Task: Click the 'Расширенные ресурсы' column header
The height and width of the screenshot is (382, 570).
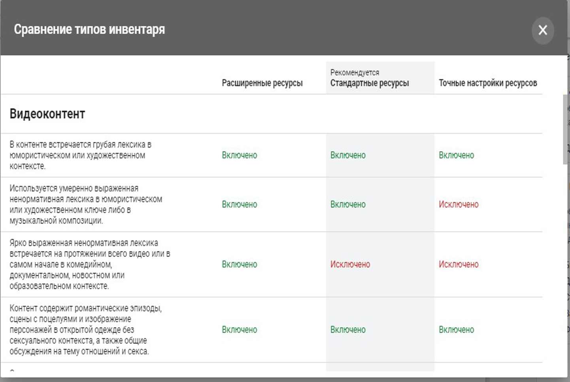Action: (x=262, y=83)
